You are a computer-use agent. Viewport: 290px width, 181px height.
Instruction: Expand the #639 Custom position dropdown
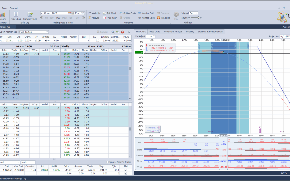click(47, 32)
